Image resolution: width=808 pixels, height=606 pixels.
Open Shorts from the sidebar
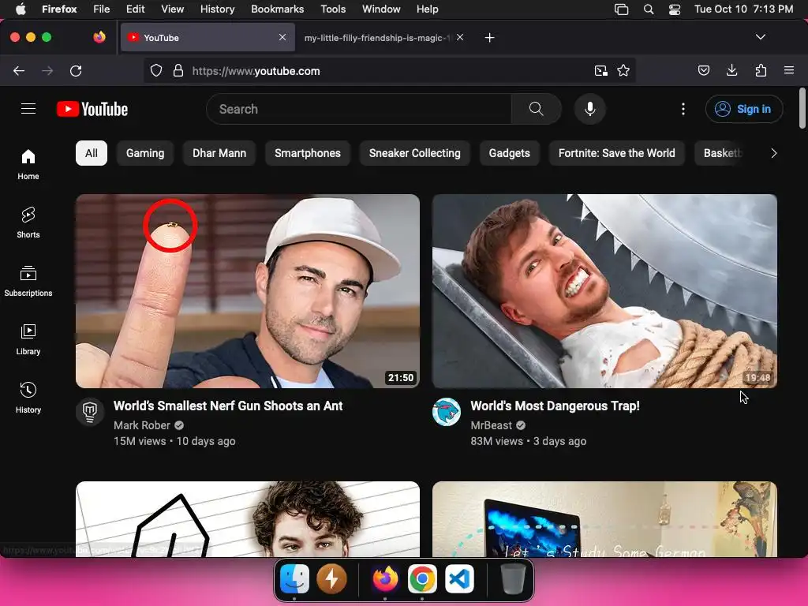(x=28, y=223)
